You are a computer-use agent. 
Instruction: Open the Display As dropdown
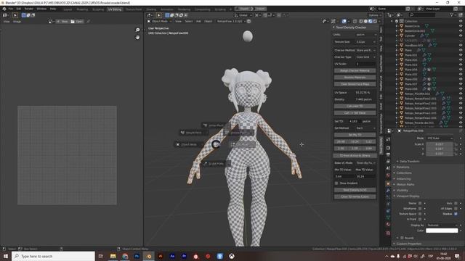[x=442, y=225]
